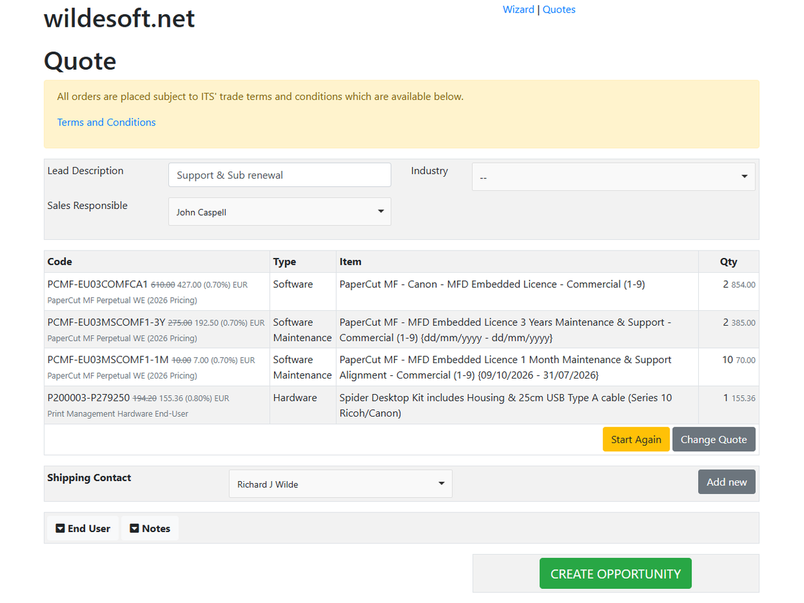Click the Shipping Contact label
Viewport: 804px width, 603px height.
tap(89, 478)
